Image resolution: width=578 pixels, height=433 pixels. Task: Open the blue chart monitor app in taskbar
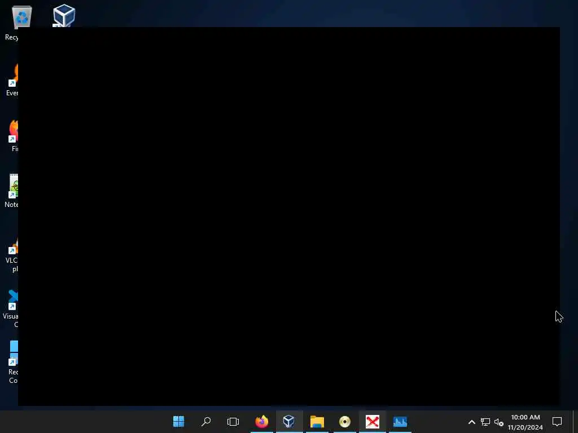(x=400, y=422)
